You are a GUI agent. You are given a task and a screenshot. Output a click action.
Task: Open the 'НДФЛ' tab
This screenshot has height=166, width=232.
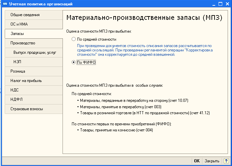click(34, 100)
